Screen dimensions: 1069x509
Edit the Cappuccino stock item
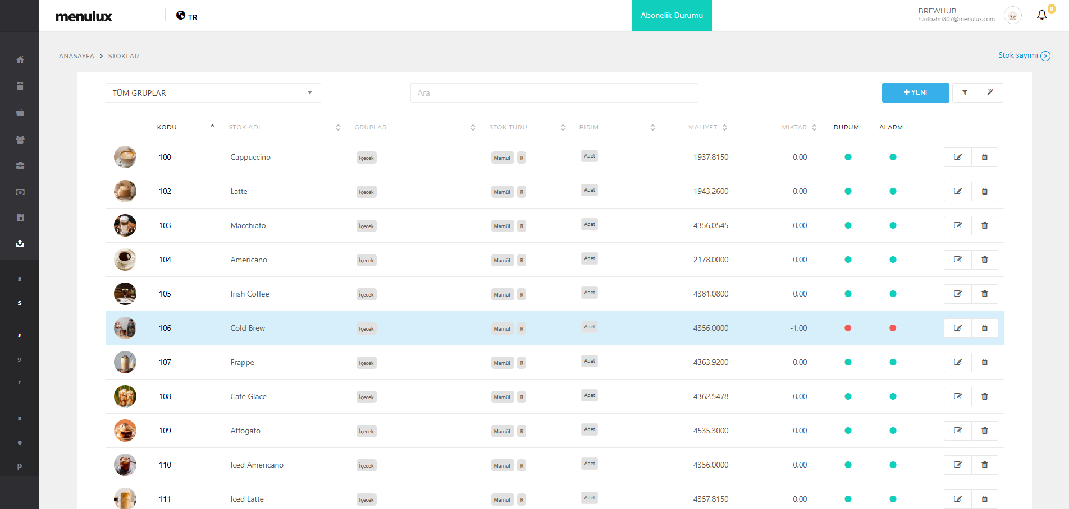tap(958, 157)
